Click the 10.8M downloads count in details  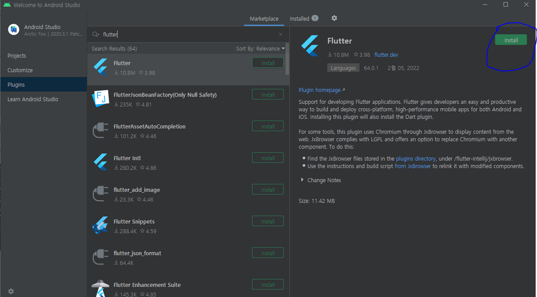point(338,55)
